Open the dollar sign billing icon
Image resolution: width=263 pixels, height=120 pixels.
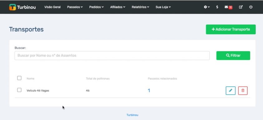click(217, 7)
